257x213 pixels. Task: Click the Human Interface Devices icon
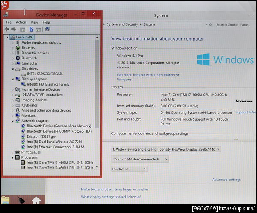pyautogui.click(x=18, y=89)
